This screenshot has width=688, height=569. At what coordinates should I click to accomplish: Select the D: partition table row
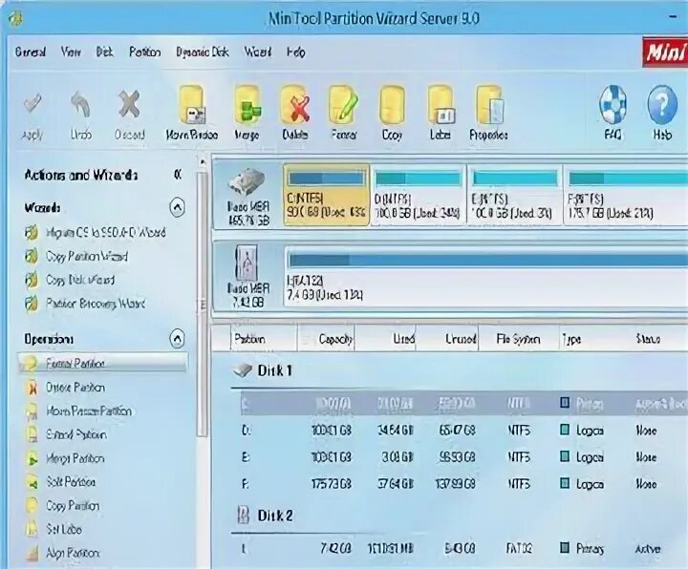(463, 431)
